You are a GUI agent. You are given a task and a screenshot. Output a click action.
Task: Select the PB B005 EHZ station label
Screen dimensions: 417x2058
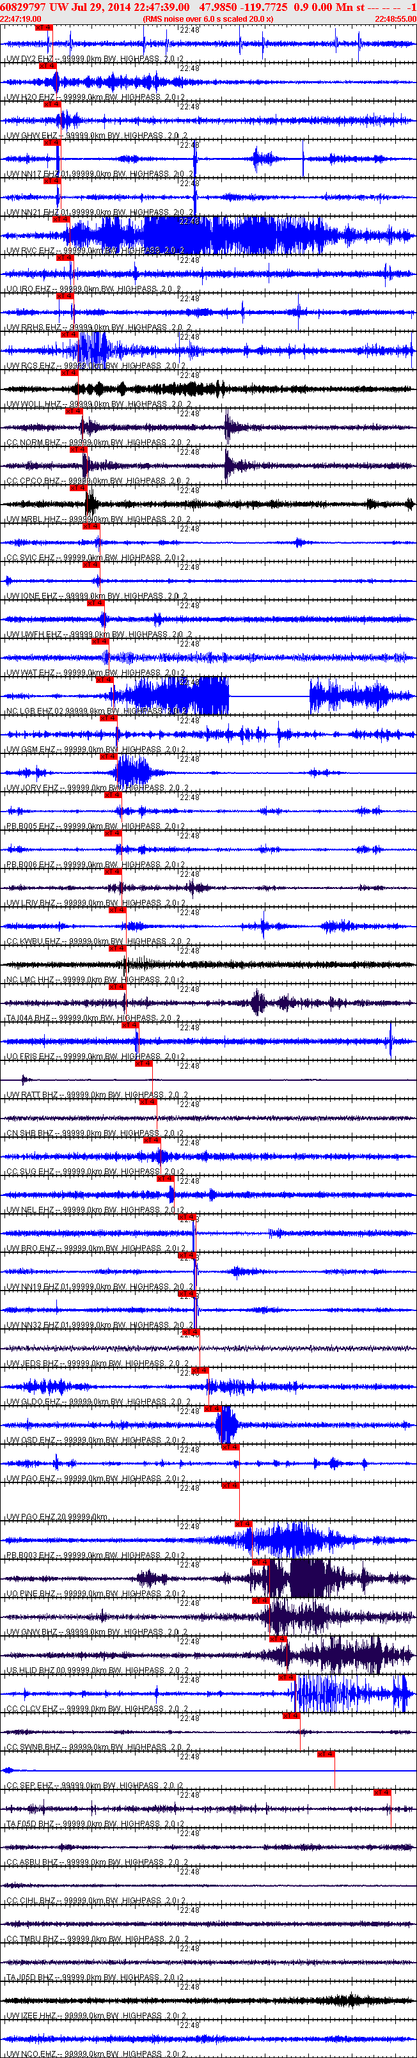[x=95, y=826]
